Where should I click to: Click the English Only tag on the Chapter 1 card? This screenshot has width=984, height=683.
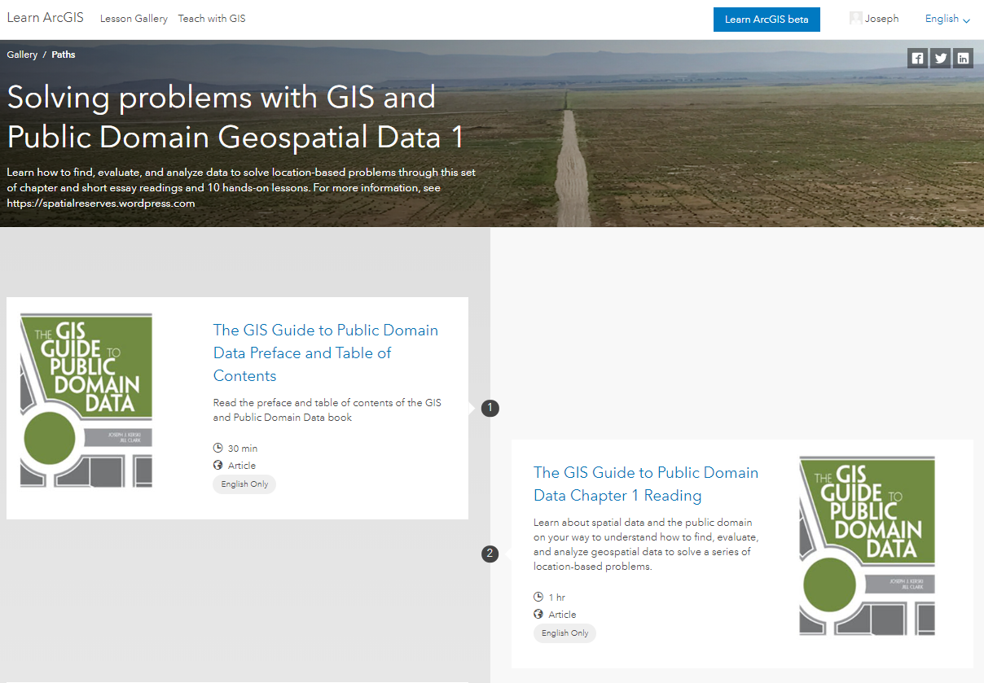(x=565, y=633)
